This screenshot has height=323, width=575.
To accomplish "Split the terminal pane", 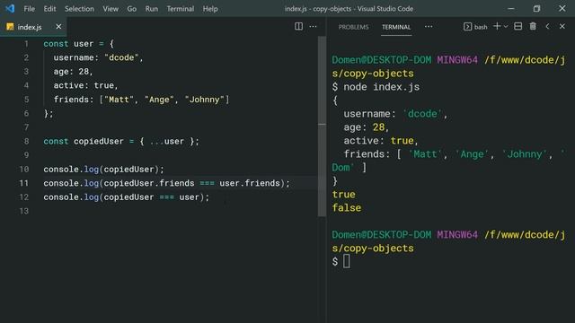I will [517, 26].
